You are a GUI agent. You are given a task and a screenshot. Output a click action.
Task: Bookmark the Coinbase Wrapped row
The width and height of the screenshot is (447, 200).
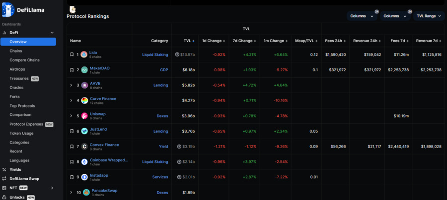72,162
